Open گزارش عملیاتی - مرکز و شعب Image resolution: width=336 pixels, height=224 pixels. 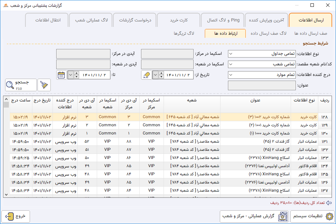(254, 216)
